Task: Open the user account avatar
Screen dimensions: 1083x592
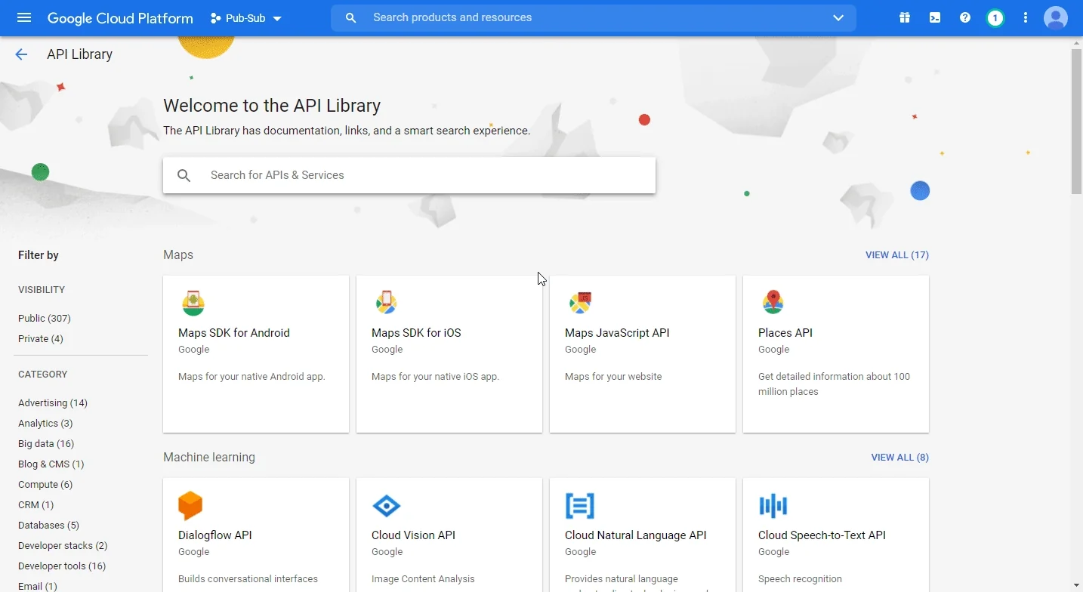Action: click(1056, 17)
